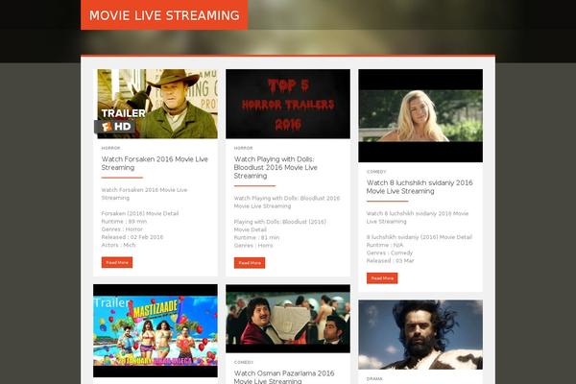The width and height of the screenshot is (576, 384).
Task: Click the 'Forsaken (2016) Movie Detail' text
Action: coord(140,213)
